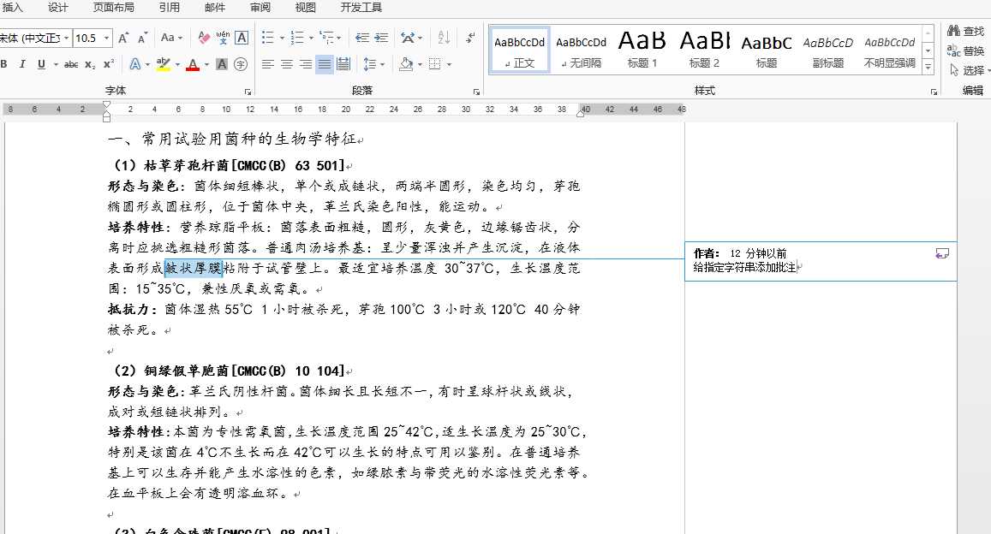
Task: Apply superscript formatting
Action: (109, 63)
